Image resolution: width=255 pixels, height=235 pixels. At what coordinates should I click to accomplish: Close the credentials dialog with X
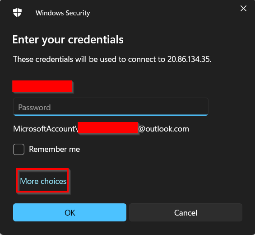point(243,9)
